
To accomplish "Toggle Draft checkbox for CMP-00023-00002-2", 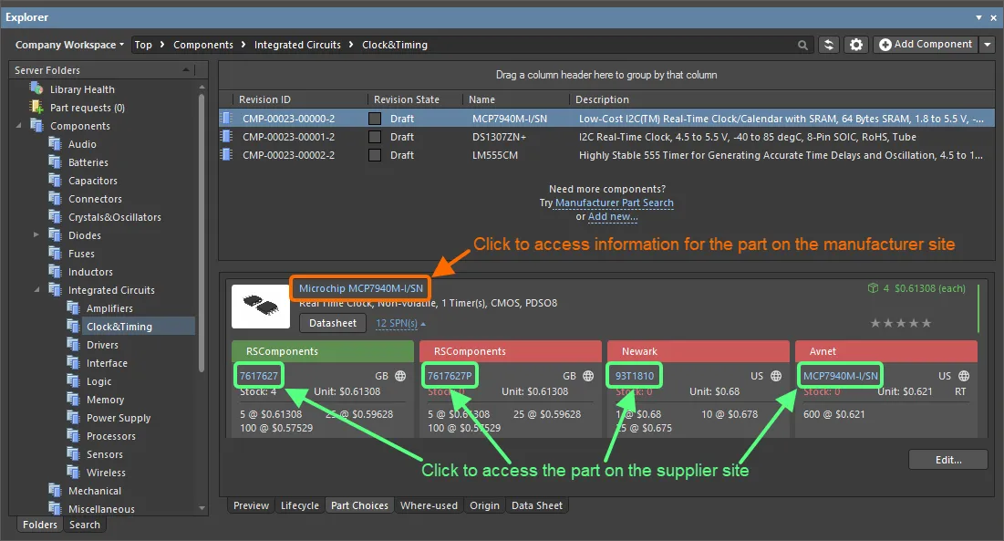I will coord(375,155).
